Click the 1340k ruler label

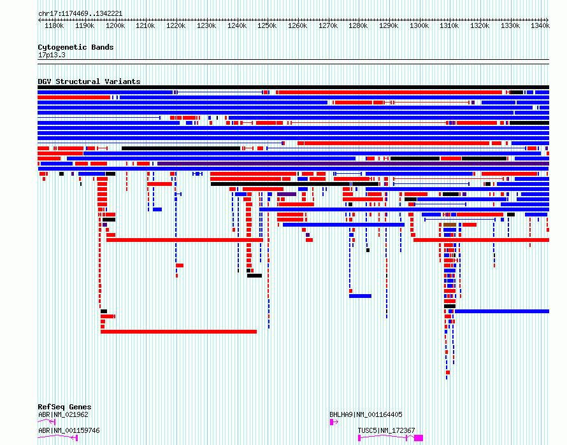click(x=540, y=25)
